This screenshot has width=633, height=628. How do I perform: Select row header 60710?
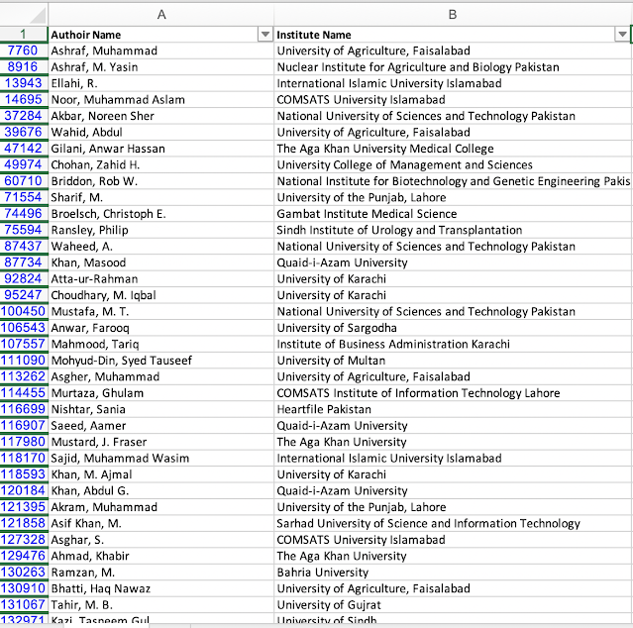[24, 181]
